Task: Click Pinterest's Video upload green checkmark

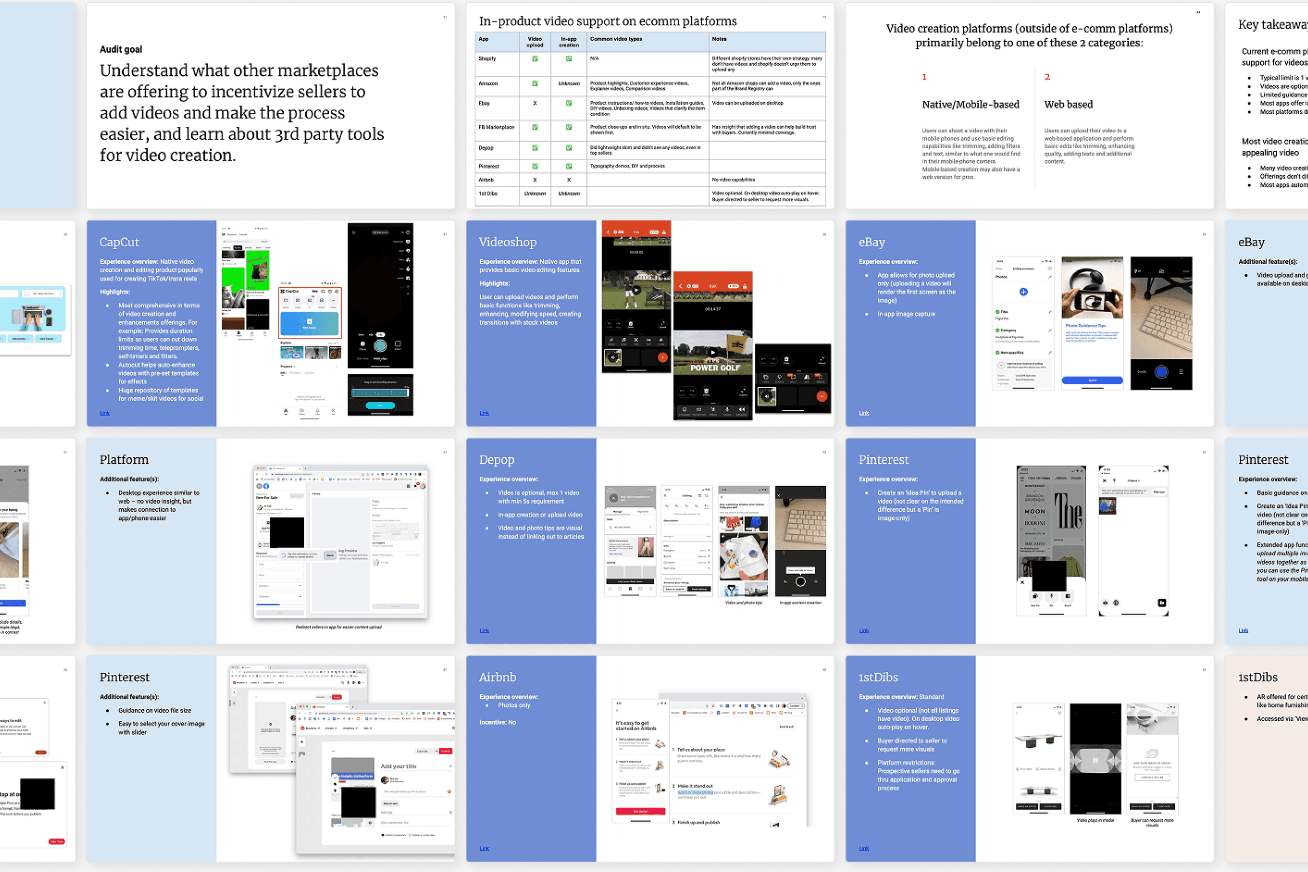Action: point(535,166)
